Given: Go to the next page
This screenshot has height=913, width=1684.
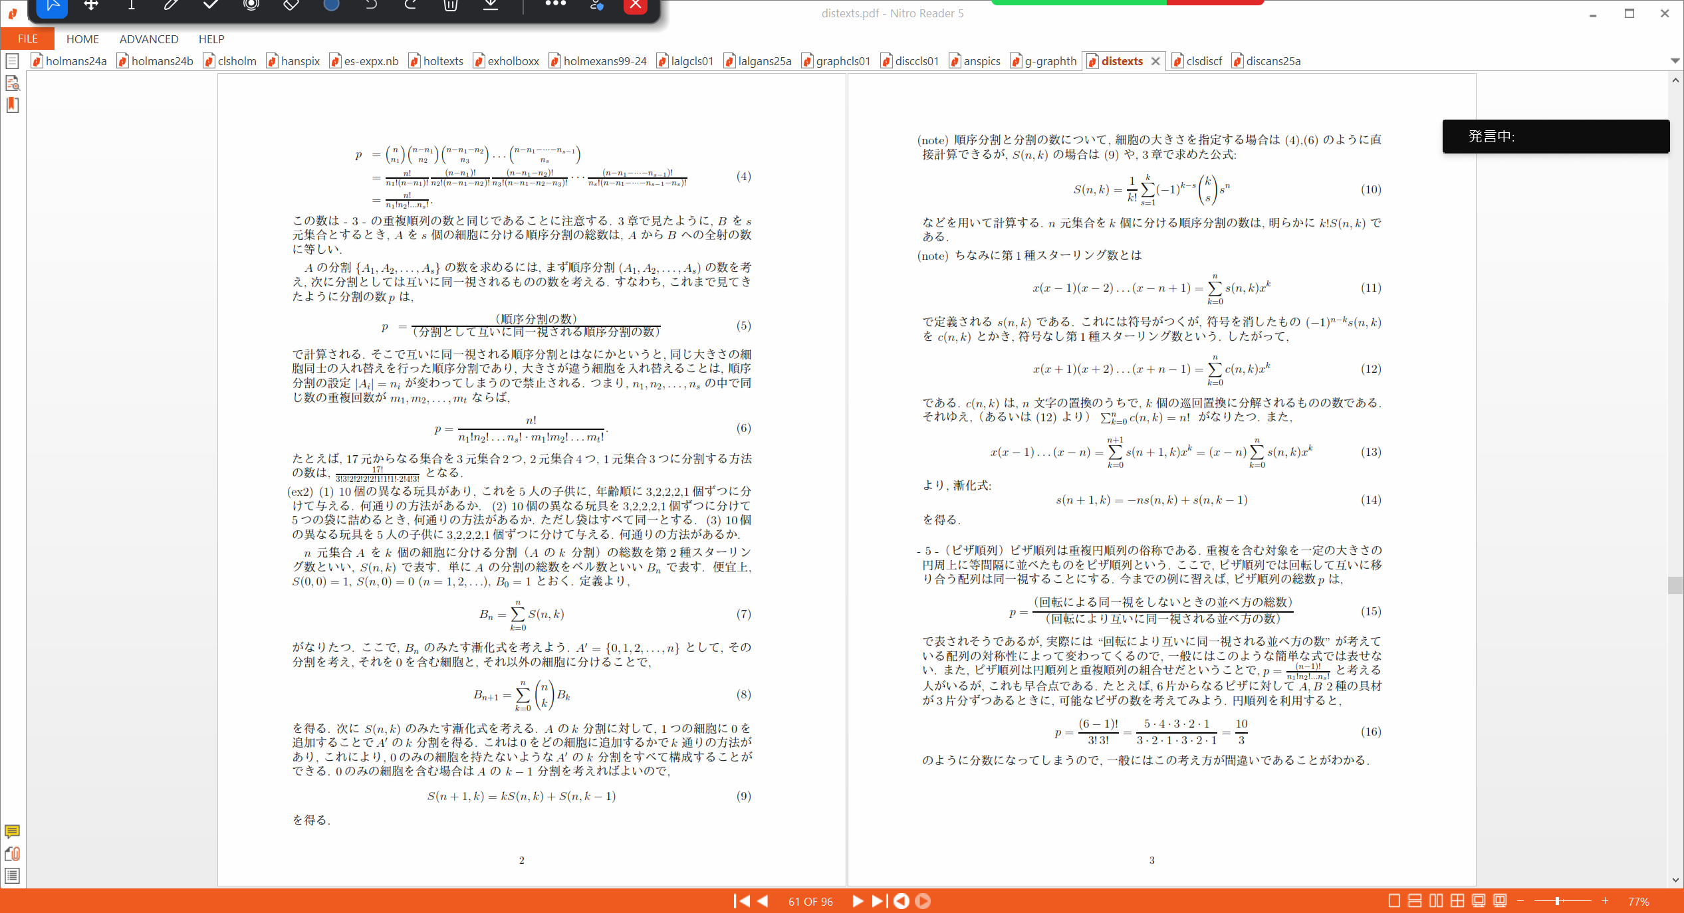Looking at the screenshot, I should [x=858, y=901].
